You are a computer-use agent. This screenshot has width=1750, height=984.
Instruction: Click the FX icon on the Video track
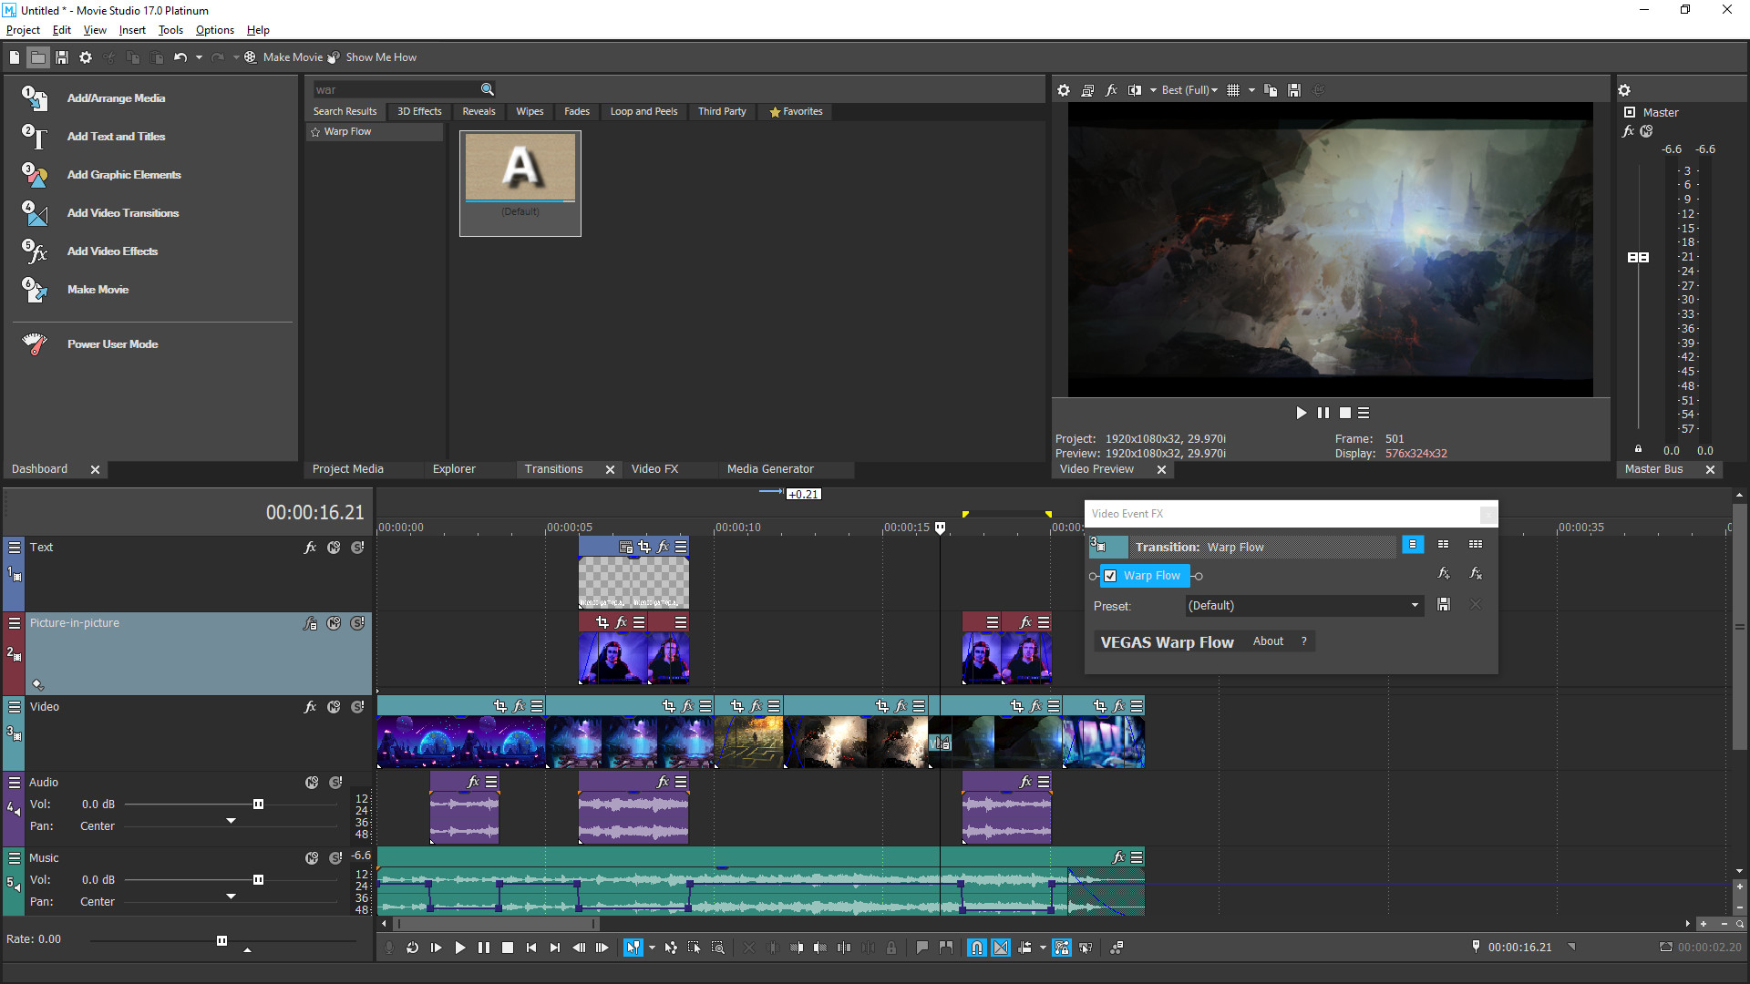[x=309, y=708]
